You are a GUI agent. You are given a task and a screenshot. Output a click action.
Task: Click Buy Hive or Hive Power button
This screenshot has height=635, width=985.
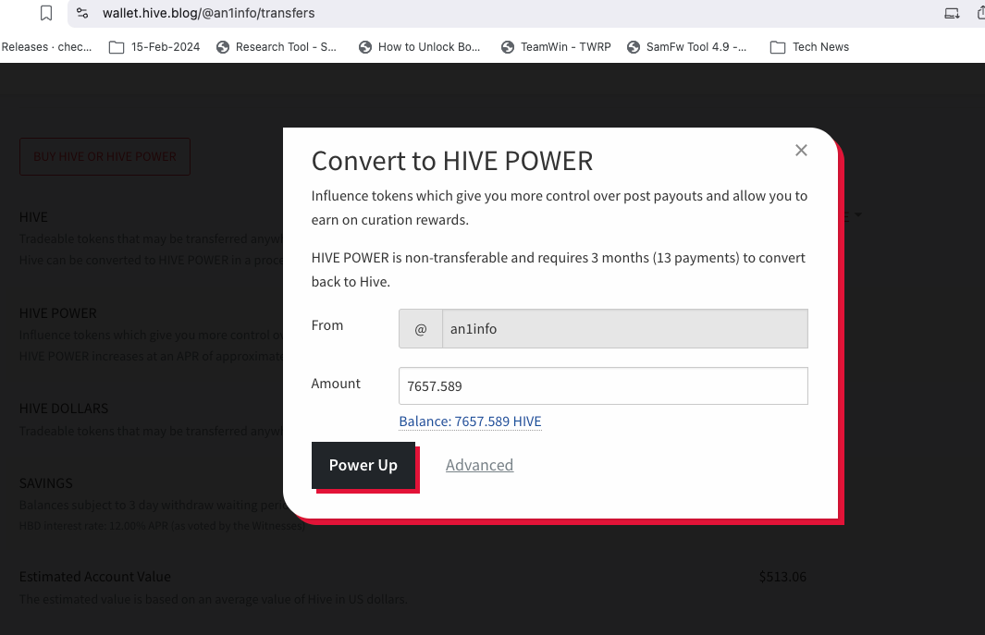tap(105, 156)
